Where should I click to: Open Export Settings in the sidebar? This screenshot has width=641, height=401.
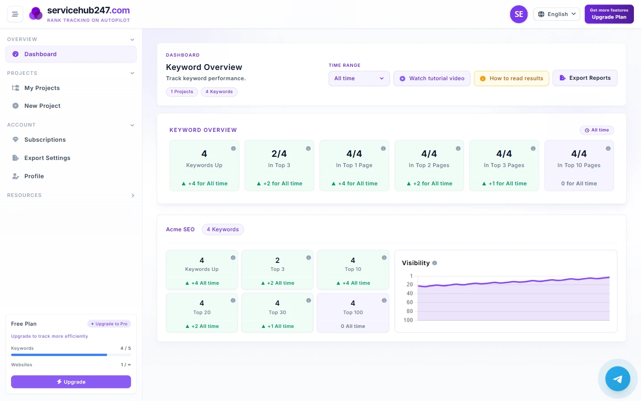tap(71, 158)
